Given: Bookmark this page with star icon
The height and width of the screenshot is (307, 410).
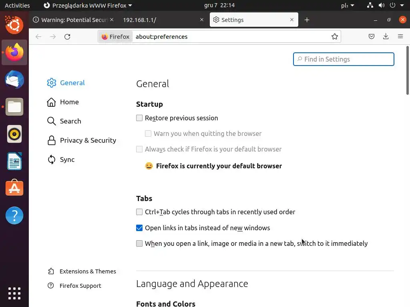Looking at the screenshot, I should click(335, 37).
